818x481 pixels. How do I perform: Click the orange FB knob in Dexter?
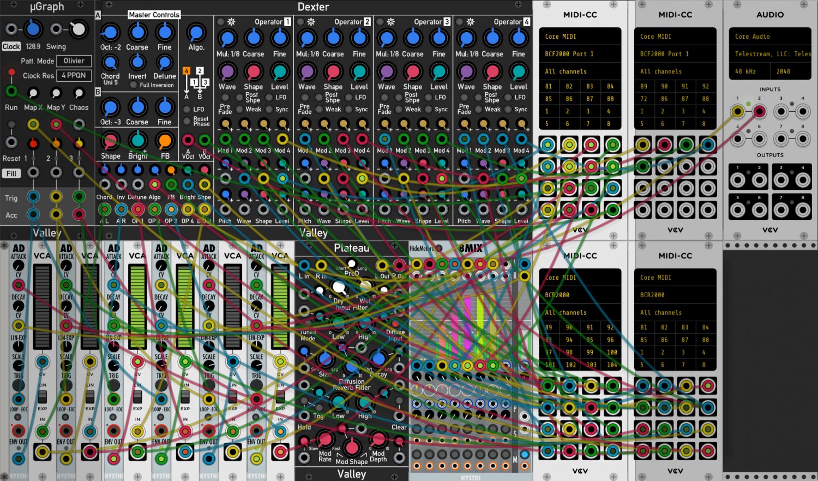(x=165, y=141)
